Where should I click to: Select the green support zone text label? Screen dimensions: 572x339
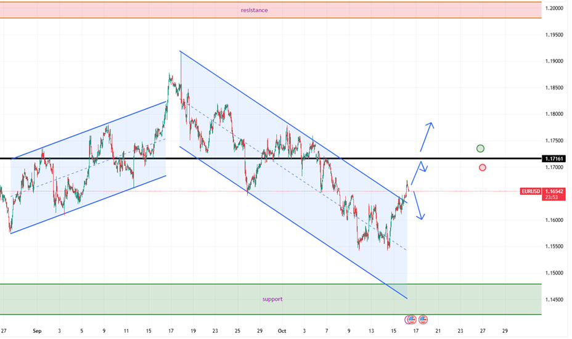pyautogui.click(x=272, y=299)
